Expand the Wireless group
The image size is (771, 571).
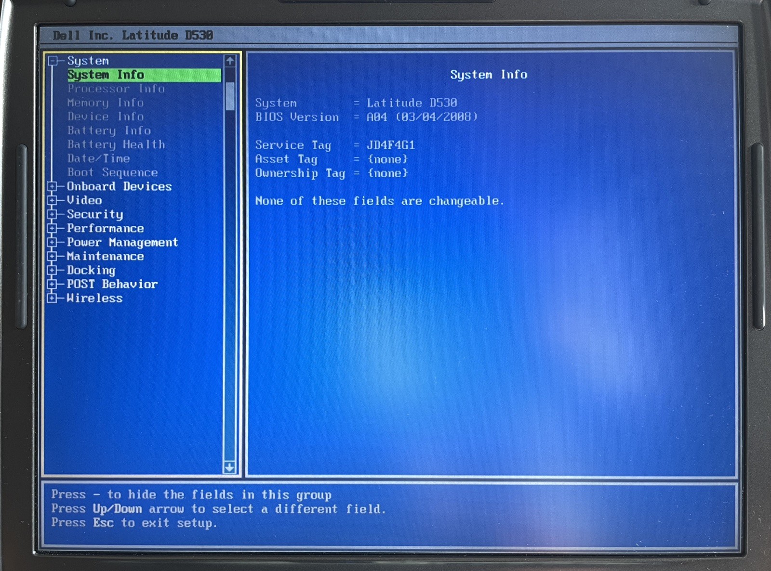(53, 298)
